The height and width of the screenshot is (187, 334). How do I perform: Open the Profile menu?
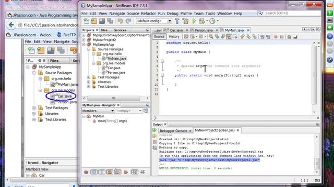[186, 14]
